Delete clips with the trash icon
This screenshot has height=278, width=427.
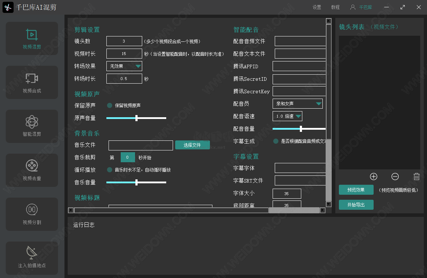[x=417, y=177]
